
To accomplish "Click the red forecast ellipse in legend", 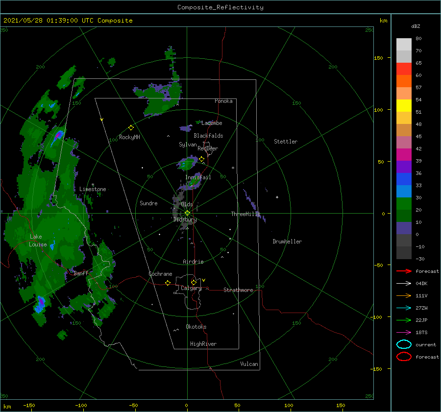I will pyautogui.click(x=404, y=357).
